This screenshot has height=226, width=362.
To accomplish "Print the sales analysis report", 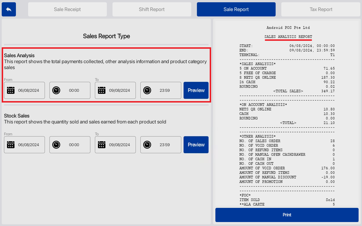I will tap(287, 215).
